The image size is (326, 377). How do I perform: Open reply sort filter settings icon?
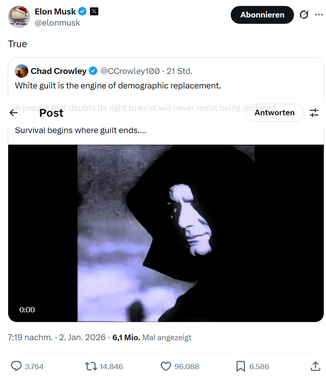314,113
